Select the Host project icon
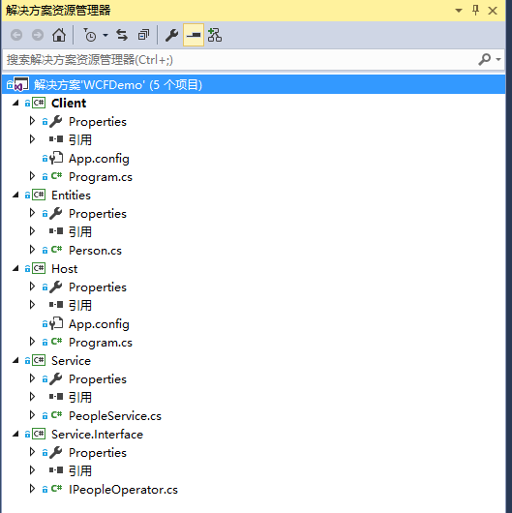 (x=39, y=269)
